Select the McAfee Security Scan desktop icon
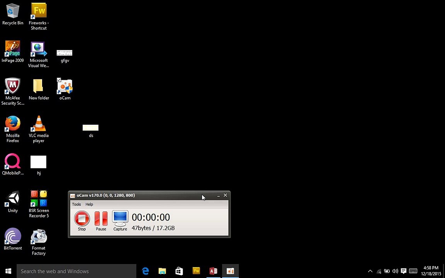Screen dimensions: 445x278 point(13,92)
